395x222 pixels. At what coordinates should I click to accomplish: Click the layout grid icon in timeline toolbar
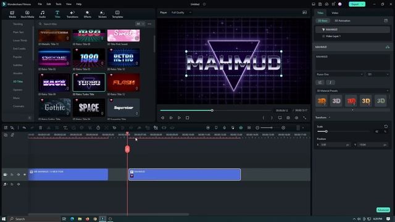[x=6, y=128]
